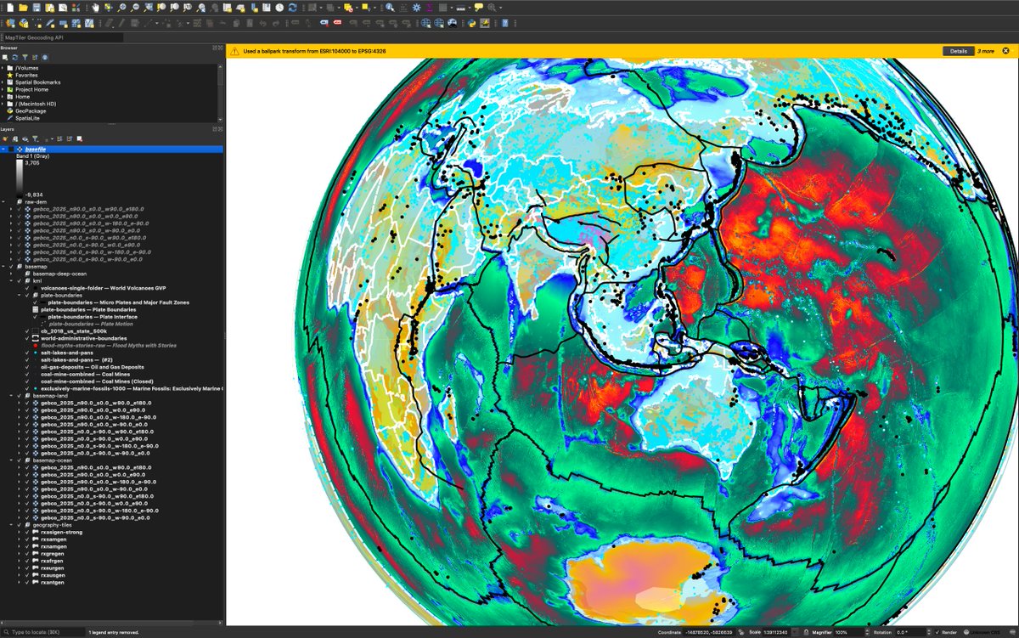Open Layer Styling panel from Layers toolbar

pos(5,139)
